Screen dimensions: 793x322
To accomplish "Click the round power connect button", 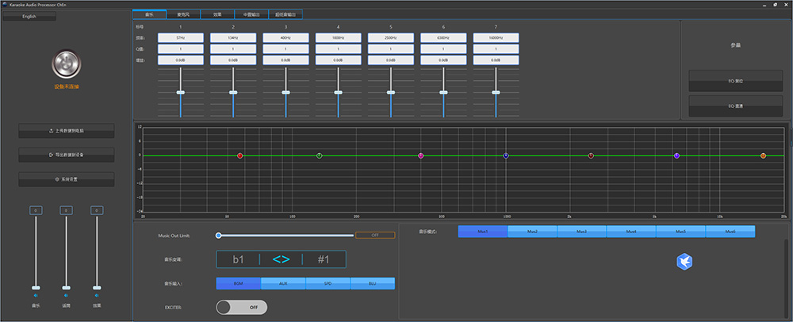I will pos(67,63).
